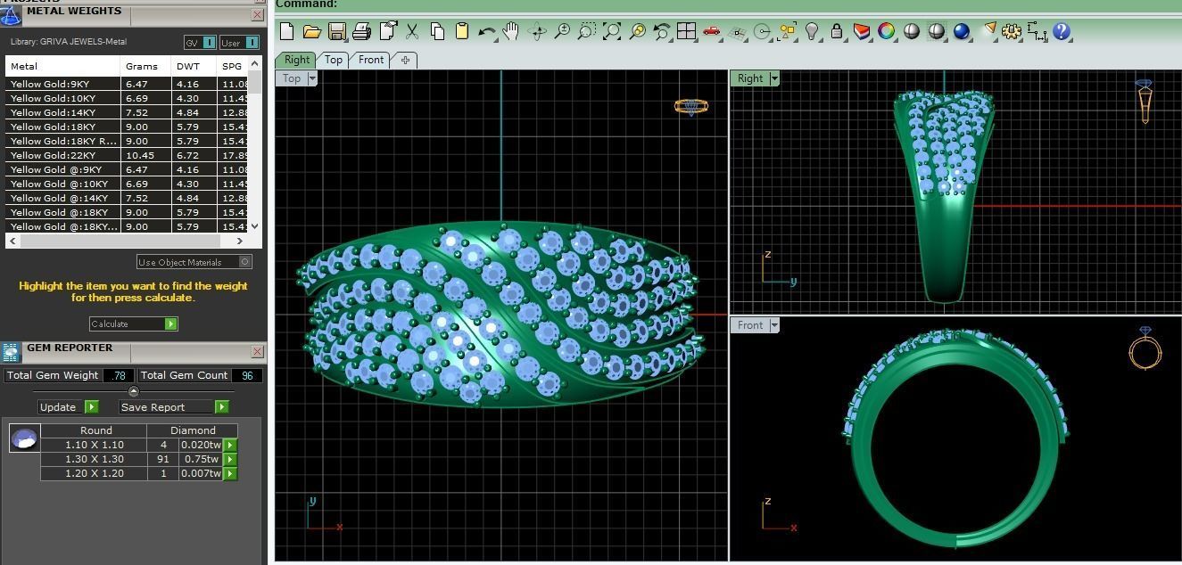Click the Four viewports layout icon

686,31
